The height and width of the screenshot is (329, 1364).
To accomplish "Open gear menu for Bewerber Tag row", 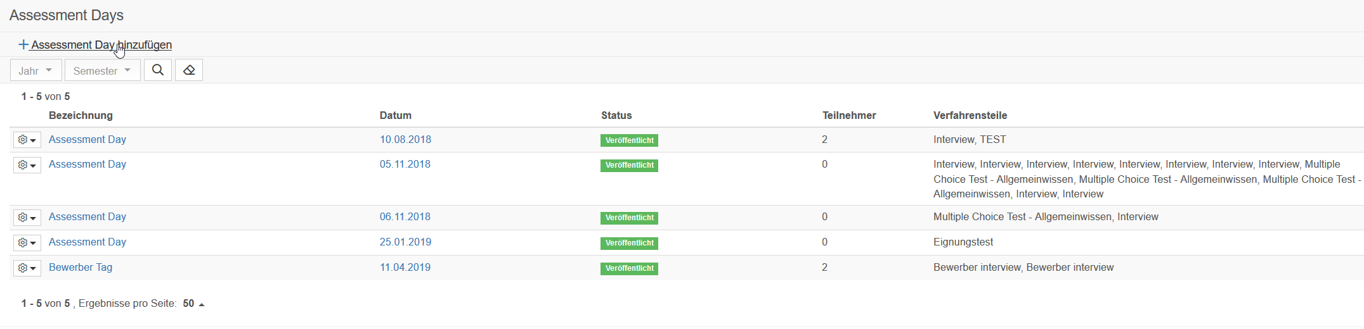I will [x=27, y=268].
